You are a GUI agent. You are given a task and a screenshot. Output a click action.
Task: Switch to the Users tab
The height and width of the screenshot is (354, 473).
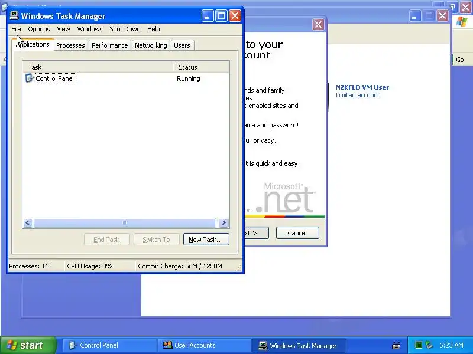tap(182, 45)
